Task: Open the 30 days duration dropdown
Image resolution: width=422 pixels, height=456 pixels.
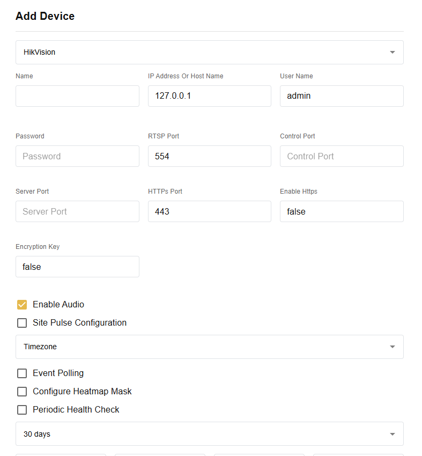Action: click(x=209, y=433)
